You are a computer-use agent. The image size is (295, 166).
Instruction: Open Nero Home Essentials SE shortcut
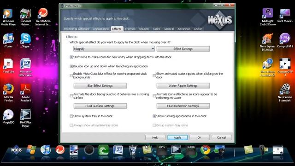coord(267,67)
